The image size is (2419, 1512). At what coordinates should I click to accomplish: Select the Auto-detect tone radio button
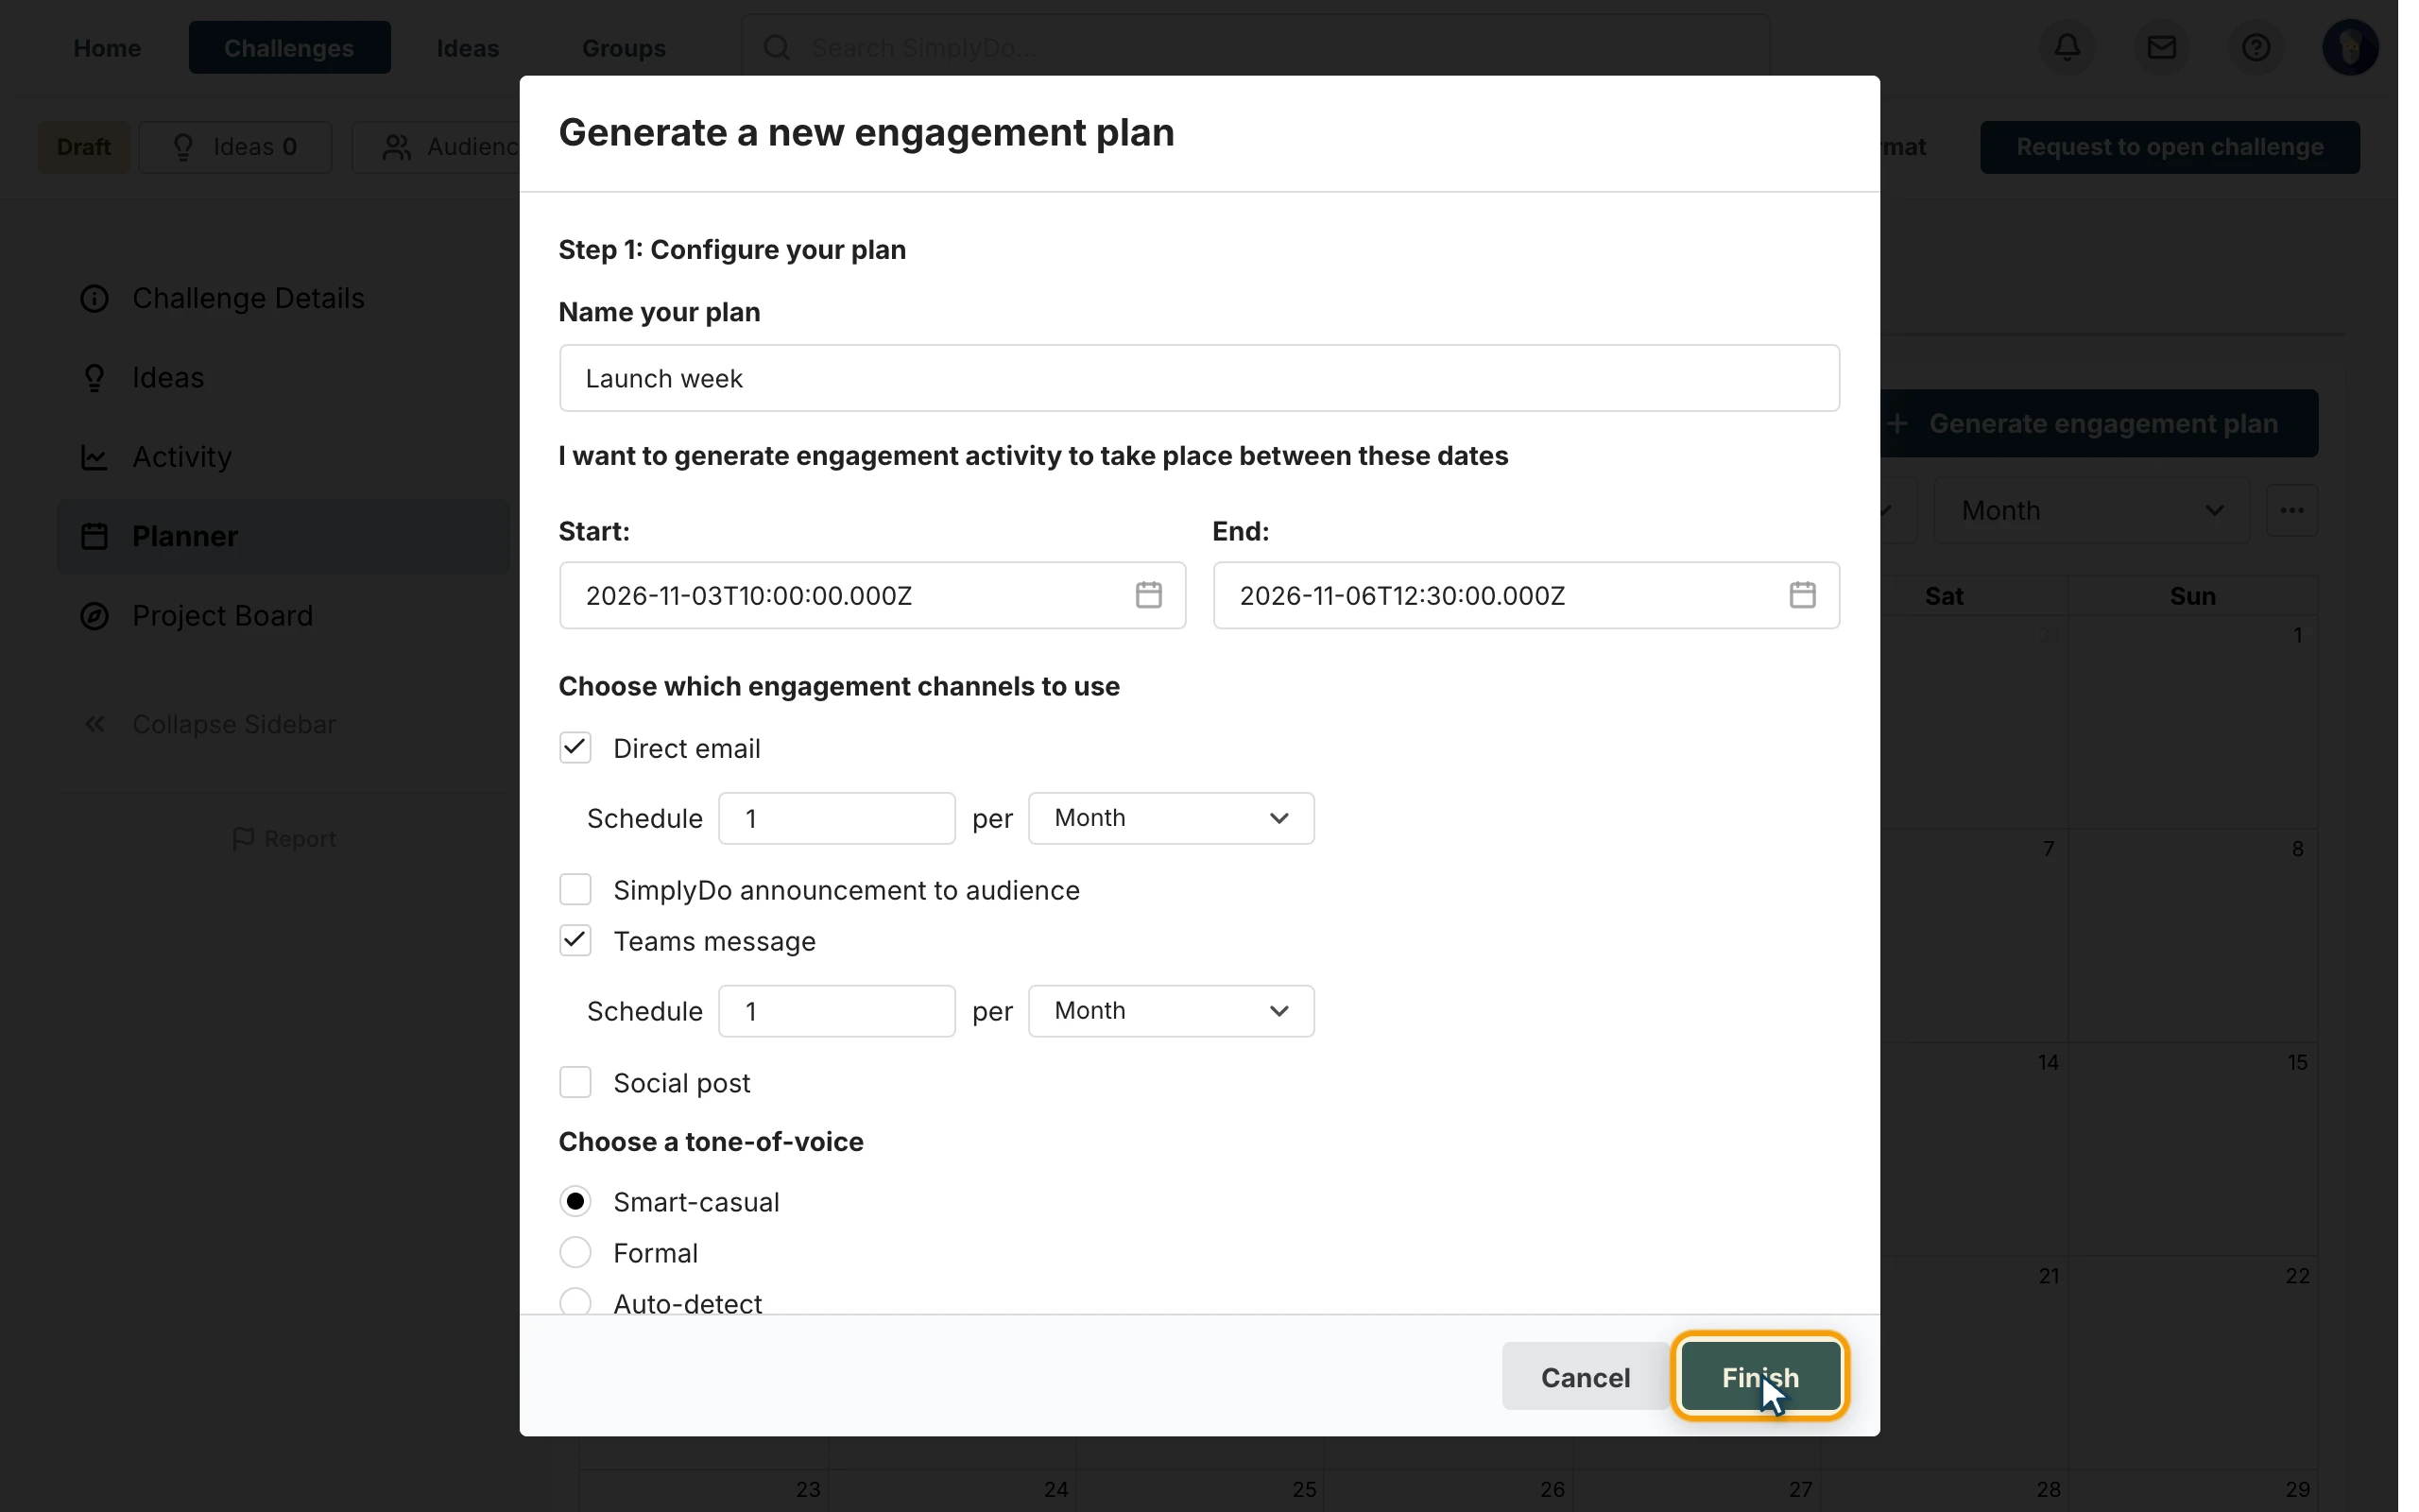pyautogui.click(x=575, y=1302)
